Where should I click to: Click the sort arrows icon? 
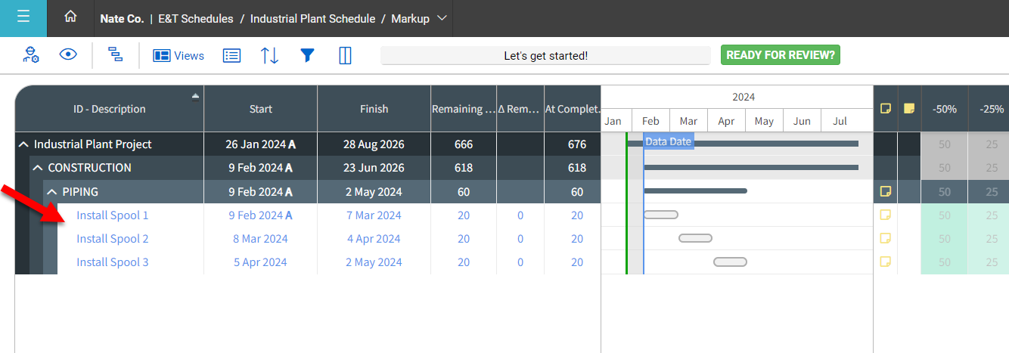click(269, 55)
